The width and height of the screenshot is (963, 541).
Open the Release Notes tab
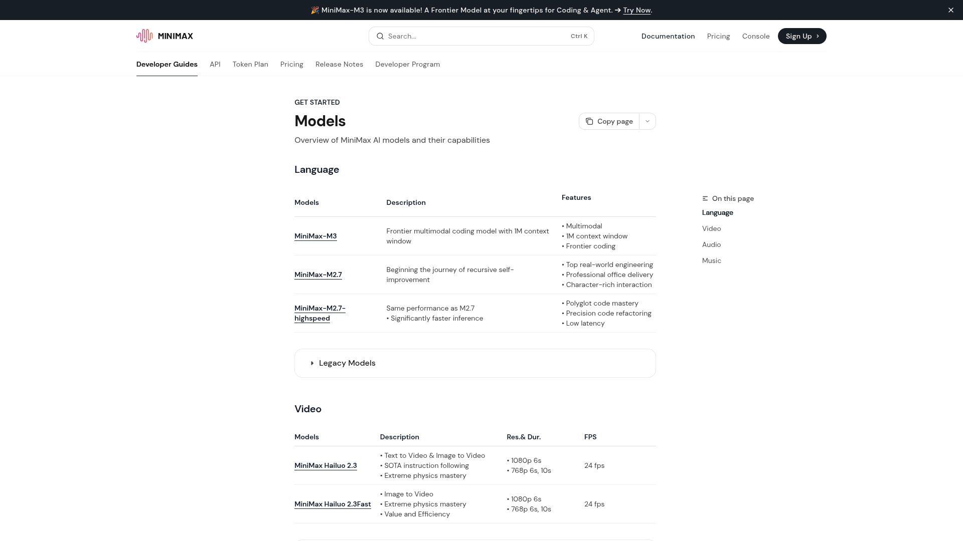[339, 64]
